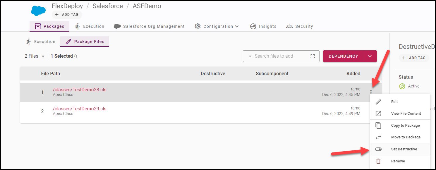Open Salesforce Org Management tab
The image size is (436, 170).
(x=149, y=26)
